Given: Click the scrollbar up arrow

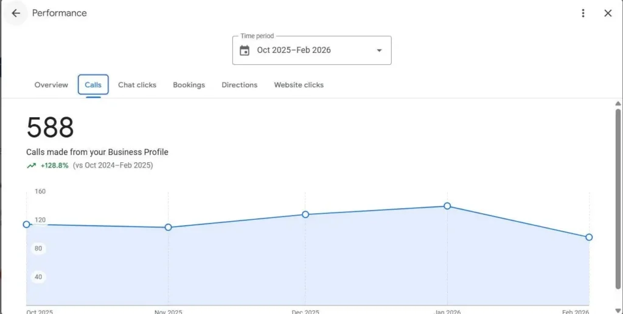Looking at the screenshot, I should click(618, 103).
